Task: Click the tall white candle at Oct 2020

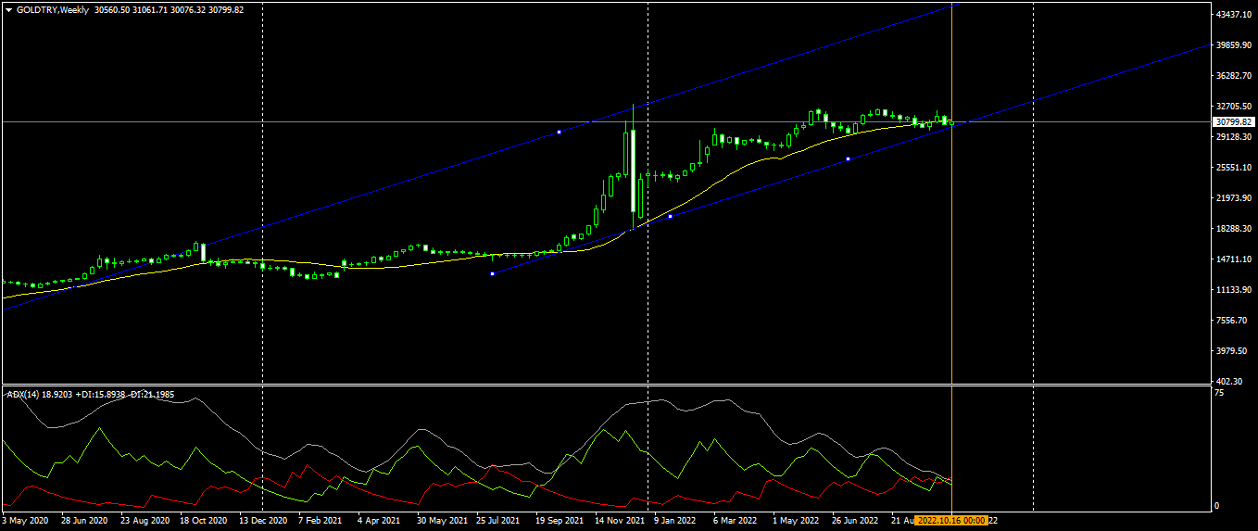Action: pyautogui.click(x=203, y=252)
